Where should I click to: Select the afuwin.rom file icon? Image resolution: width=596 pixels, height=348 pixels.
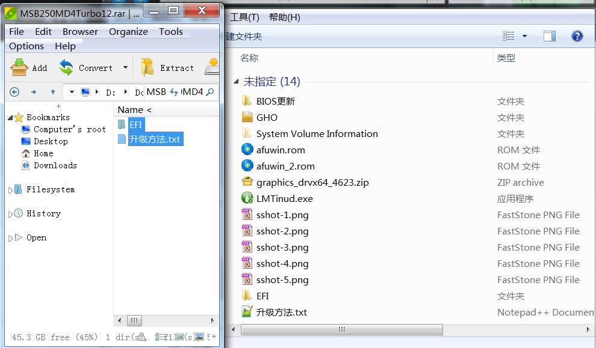[x=247, y=149]
